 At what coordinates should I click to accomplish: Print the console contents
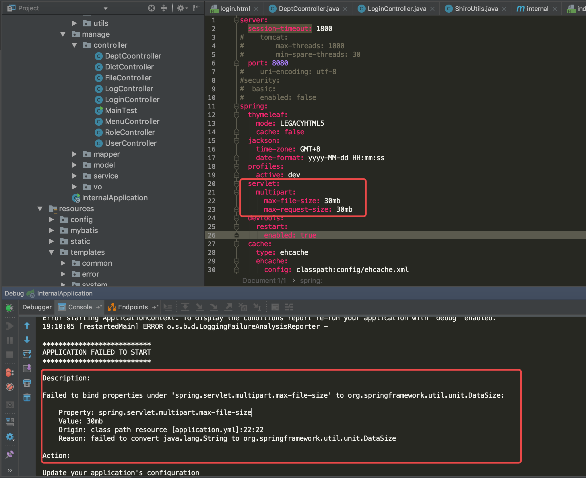(x=27, y=382)
